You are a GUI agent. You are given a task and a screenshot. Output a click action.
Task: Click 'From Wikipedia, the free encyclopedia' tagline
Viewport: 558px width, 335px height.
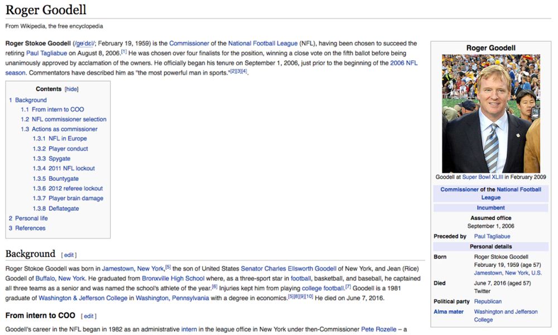click(x=54, y=26)
